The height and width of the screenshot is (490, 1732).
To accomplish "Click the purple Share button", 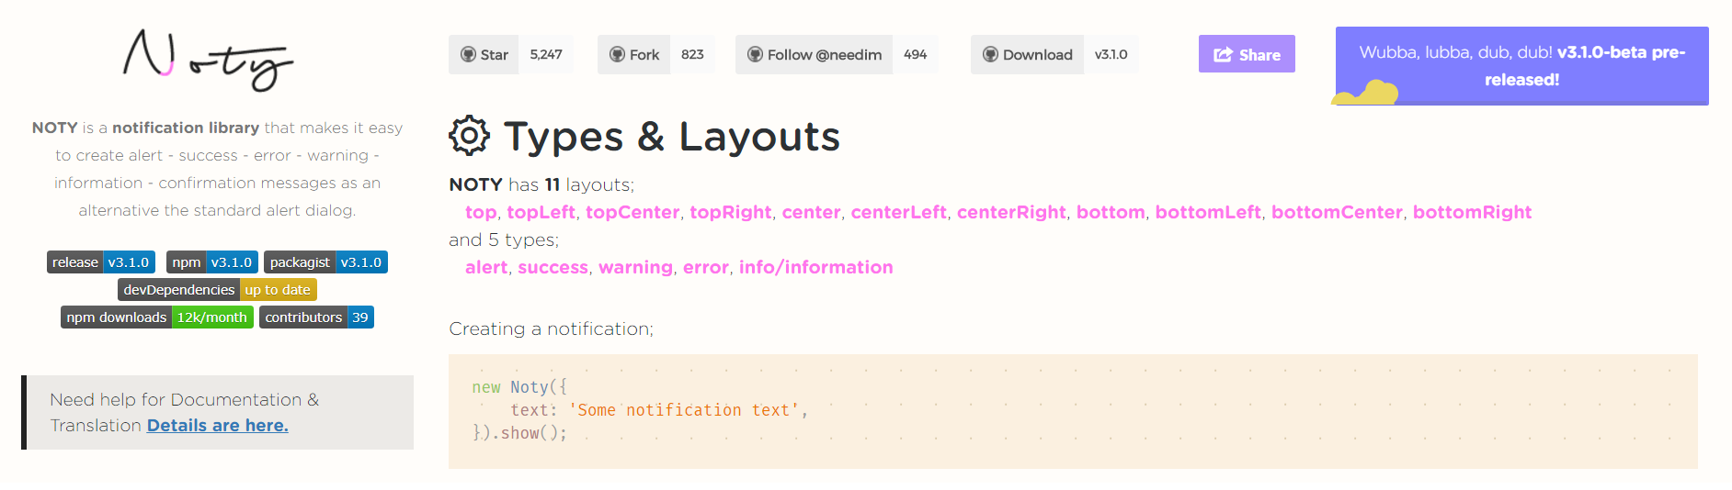I will click(1247, 54).
